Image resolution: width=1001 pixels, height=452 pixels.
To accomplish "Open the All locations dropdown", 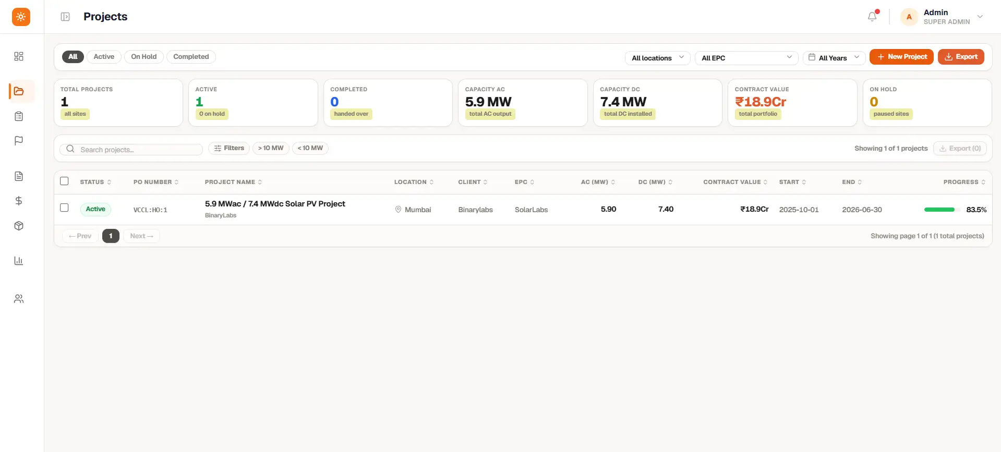I will 658,58.
